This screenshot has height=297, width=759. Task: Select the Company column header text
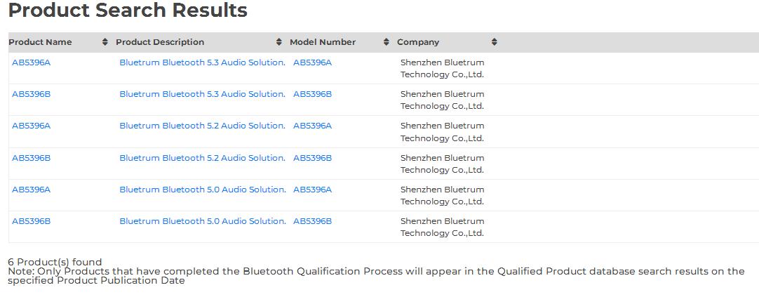coord(418,42)
